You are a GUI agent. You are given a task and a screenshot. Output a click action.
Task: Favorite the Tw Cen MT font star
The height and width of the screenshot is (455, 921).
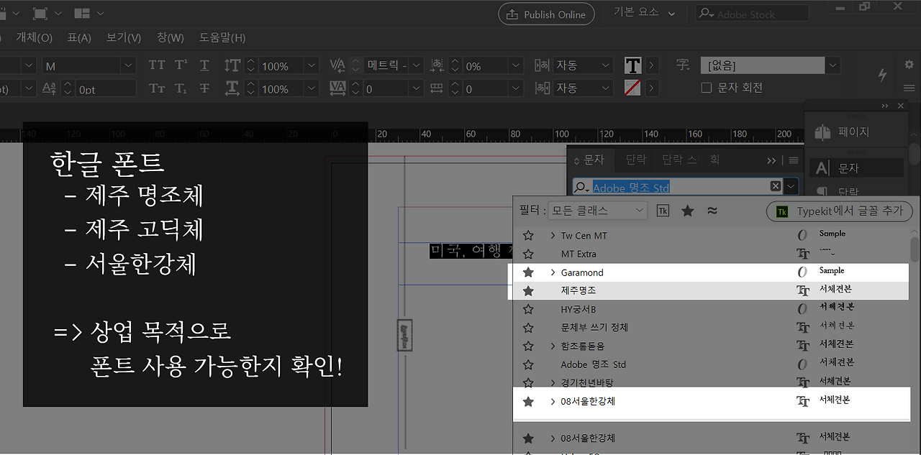[x=528, y=236]
